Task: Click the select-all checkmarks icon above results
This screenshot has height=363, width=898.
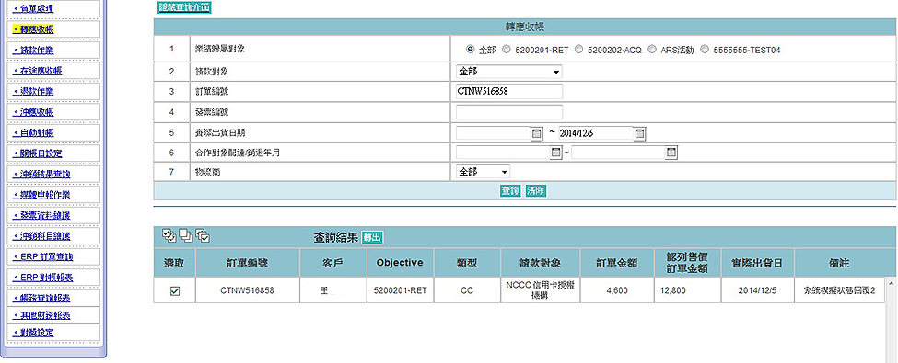Action: click(169, 235)
